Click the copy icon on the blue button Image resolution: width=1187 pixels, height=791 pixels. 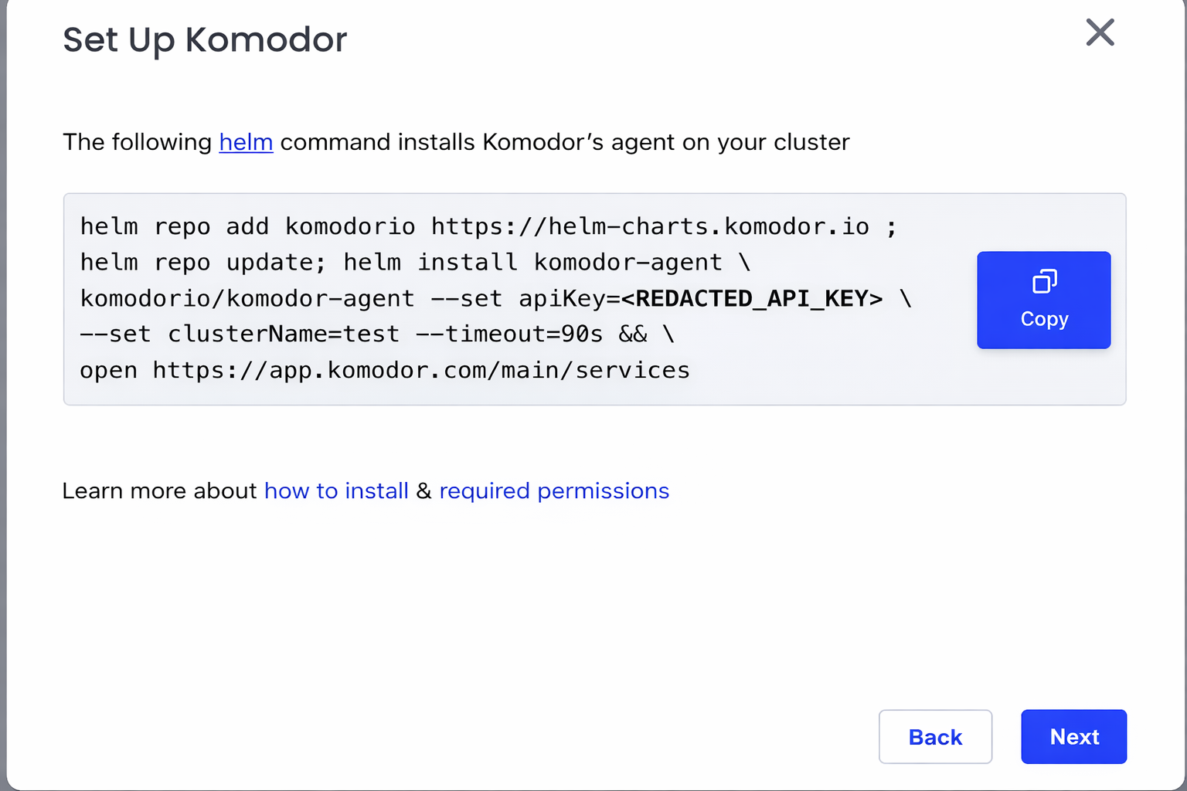(x=1044, y=282)
